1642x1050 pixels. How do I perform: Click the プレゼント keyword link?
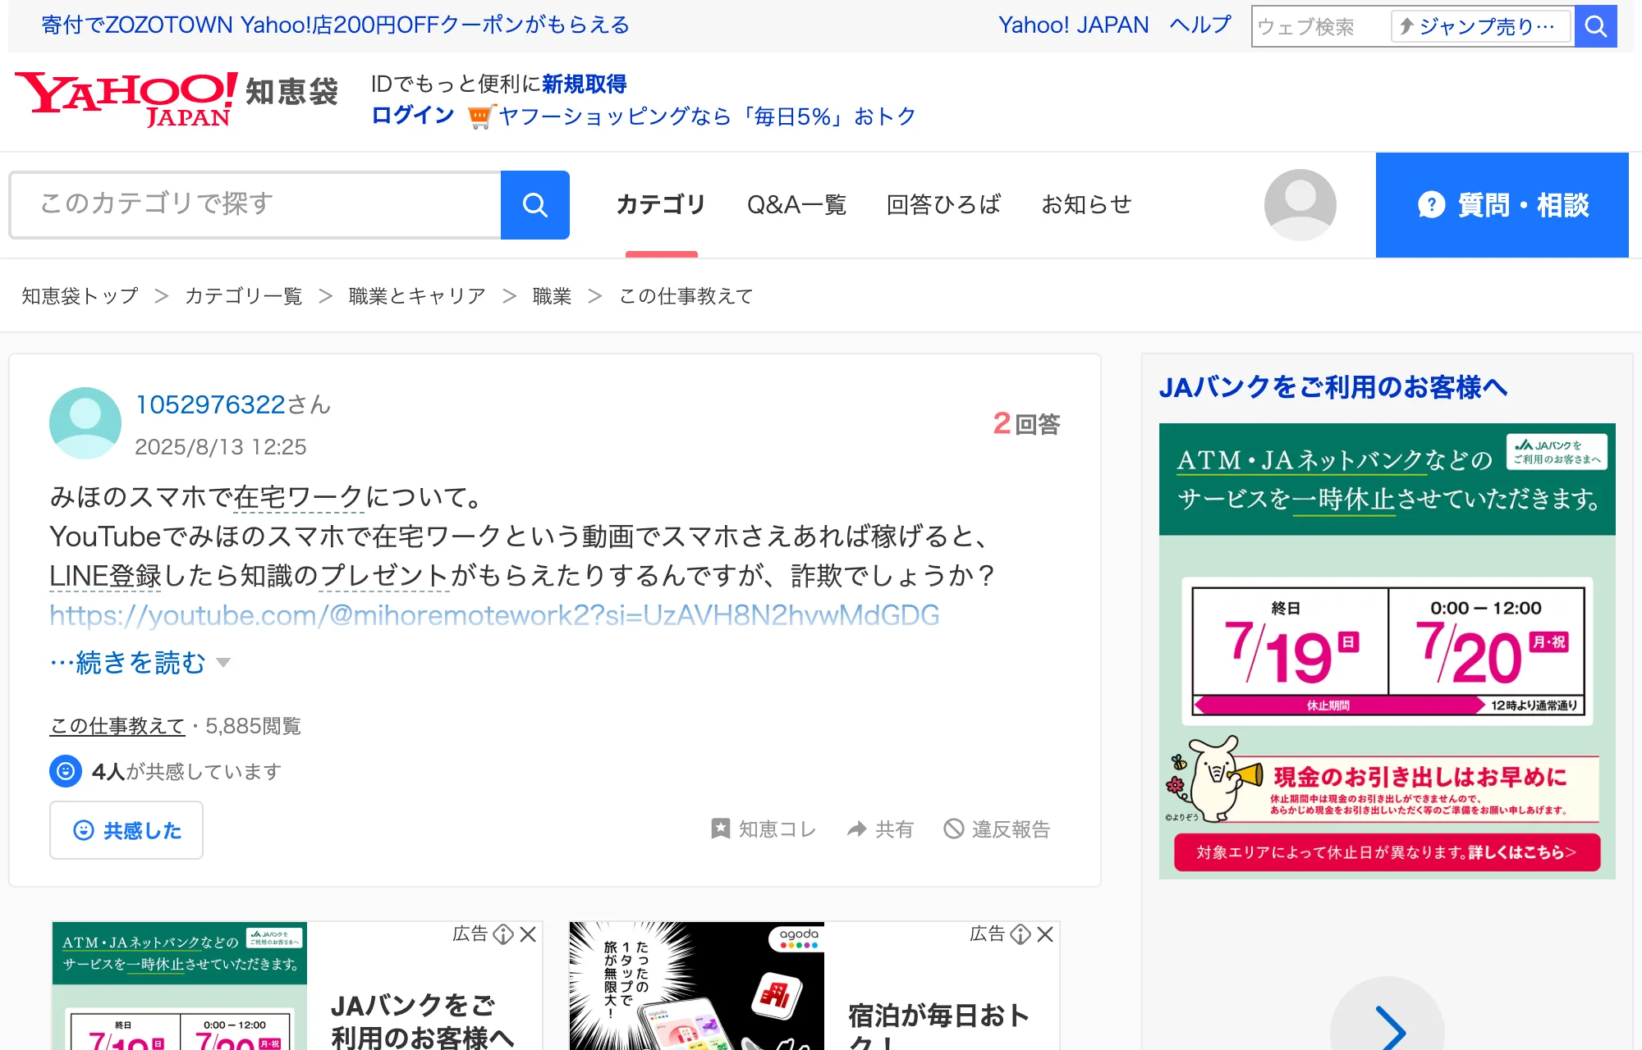coord(384,576)
